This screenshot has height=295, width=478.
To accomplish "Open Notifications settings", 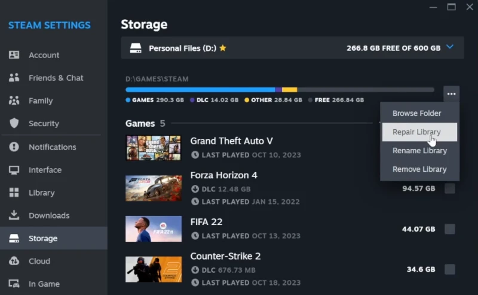I will pyautogui.click(x=54, y=147).
